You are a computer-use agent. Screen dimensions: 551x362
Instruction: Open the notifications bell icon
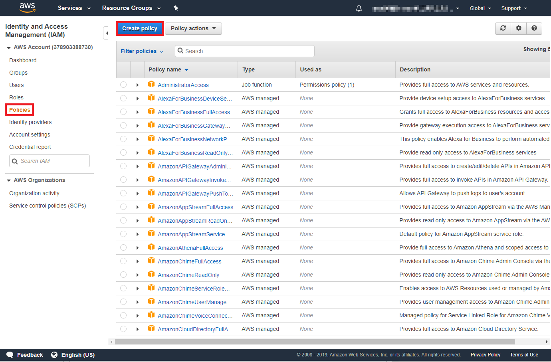[359, 8]
